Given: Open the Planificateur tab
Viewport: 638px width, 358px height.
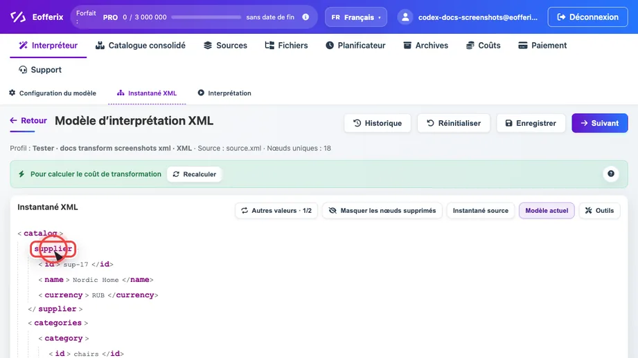Looking at the screenshot, I should click(x=355, y=46).
